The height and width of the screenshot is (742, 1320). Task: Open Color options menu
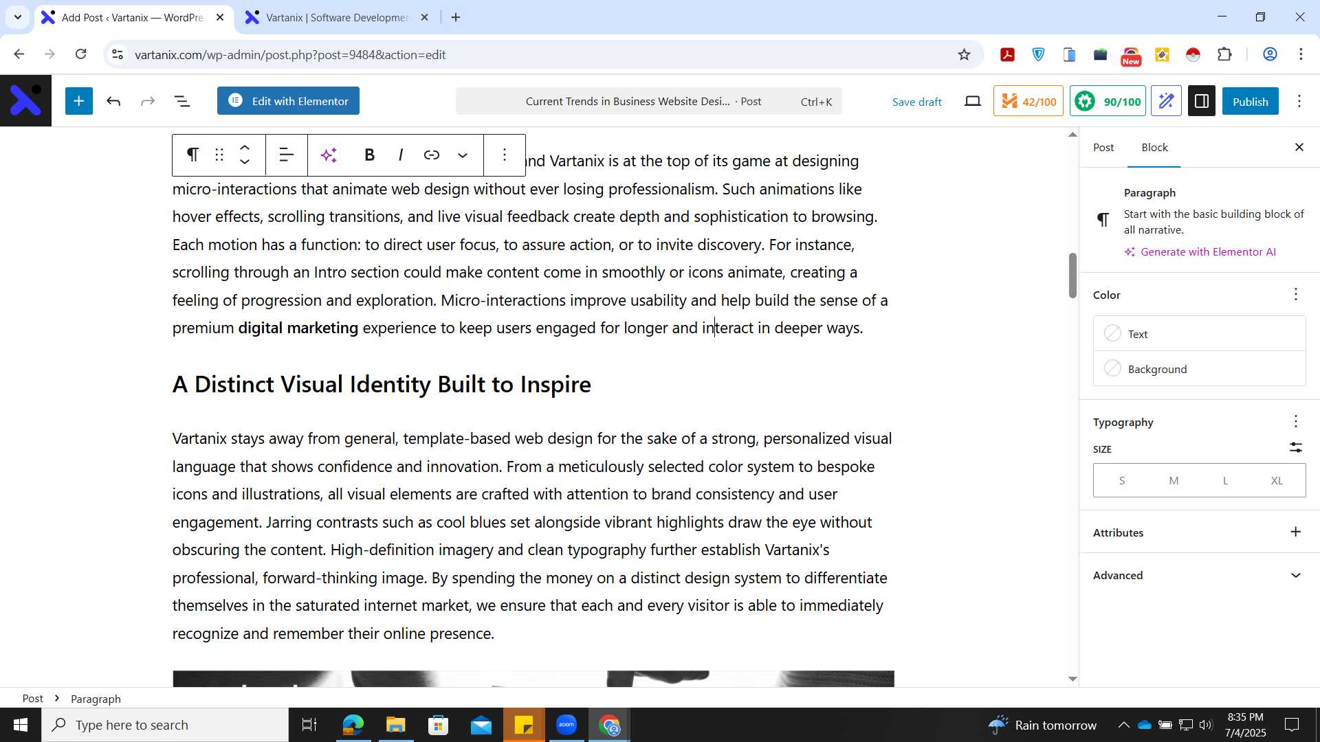coord(1295,295)
